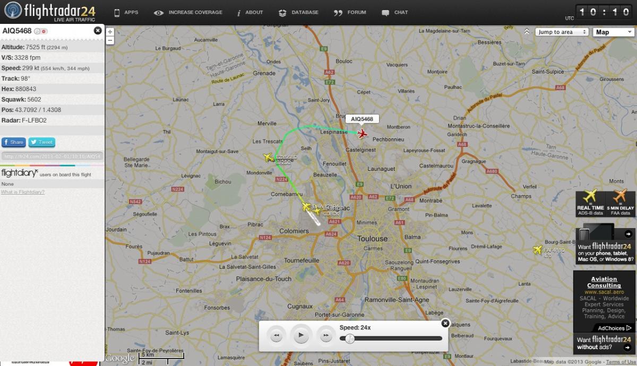Click the fast-forward playback button
The width and height of the screenshot is (637, 366).
tap(325, 335)
